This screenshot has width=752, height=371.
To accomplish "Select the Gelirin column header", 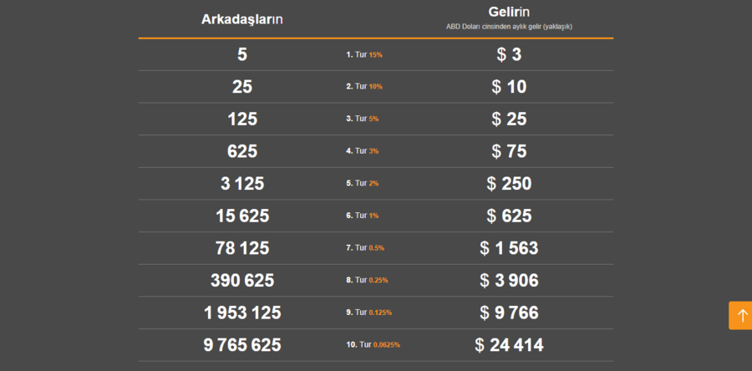I will 509,12.
